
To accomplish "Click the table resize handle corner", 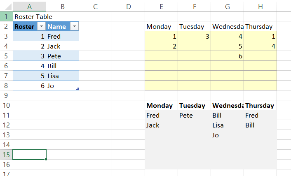I will point(77,89).
